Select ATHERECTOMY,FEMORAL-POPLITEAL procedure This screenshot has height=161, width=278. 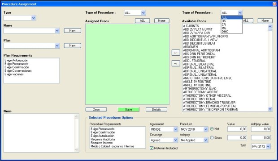coord(209,106)
